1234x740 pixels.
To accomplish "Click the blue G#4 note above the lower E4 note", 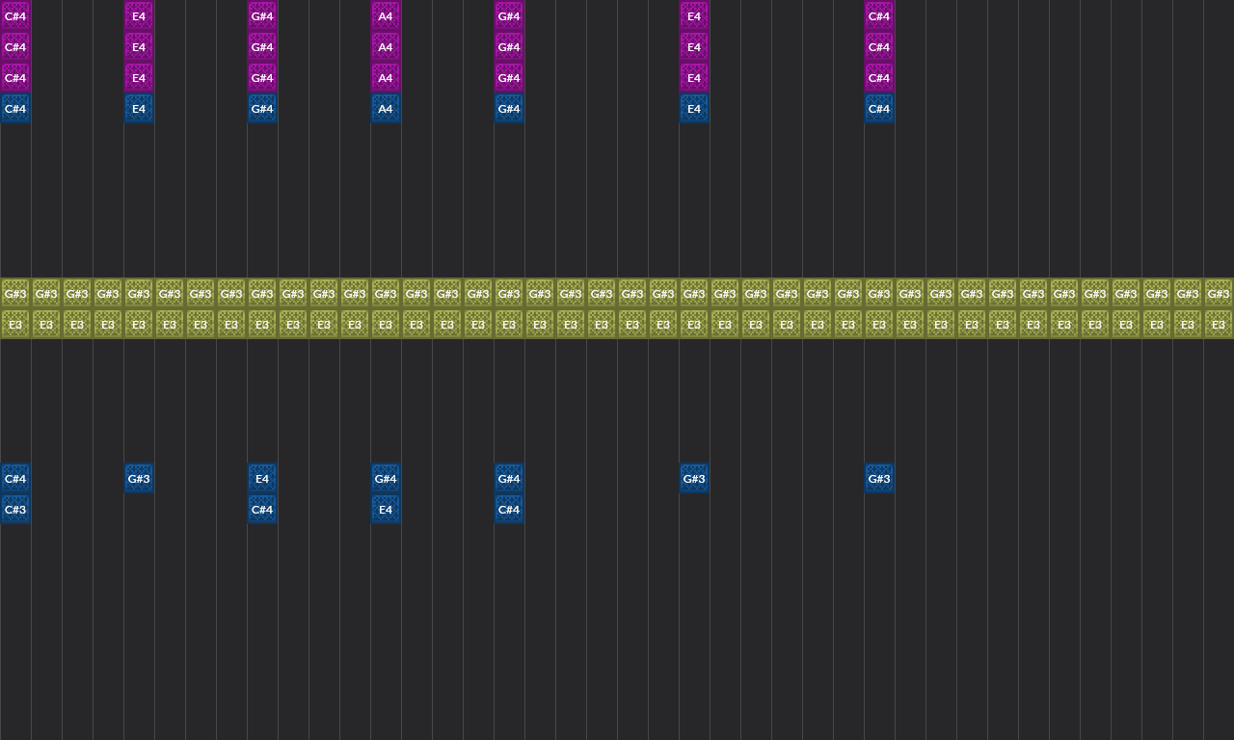I will pyautogui.click(x=385, y=479).
